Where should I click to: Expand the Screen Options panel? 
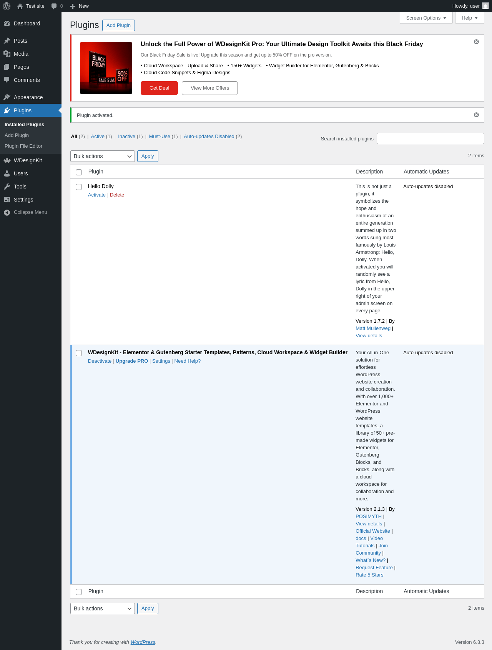[426, 18]
